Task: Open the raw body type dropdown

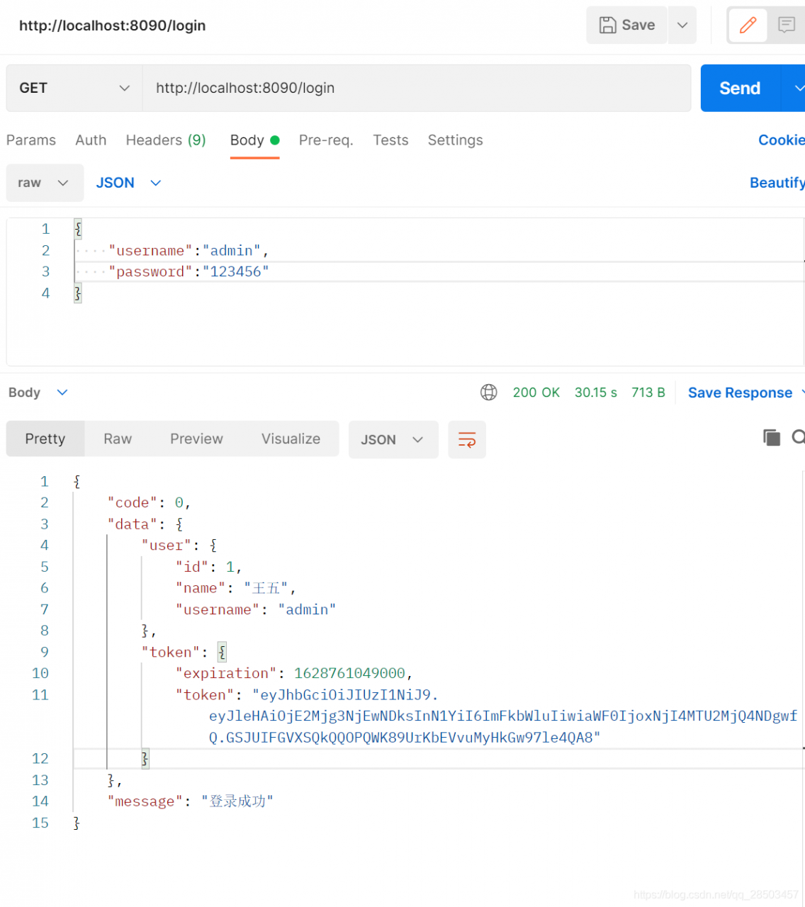Action: point(45,183)
